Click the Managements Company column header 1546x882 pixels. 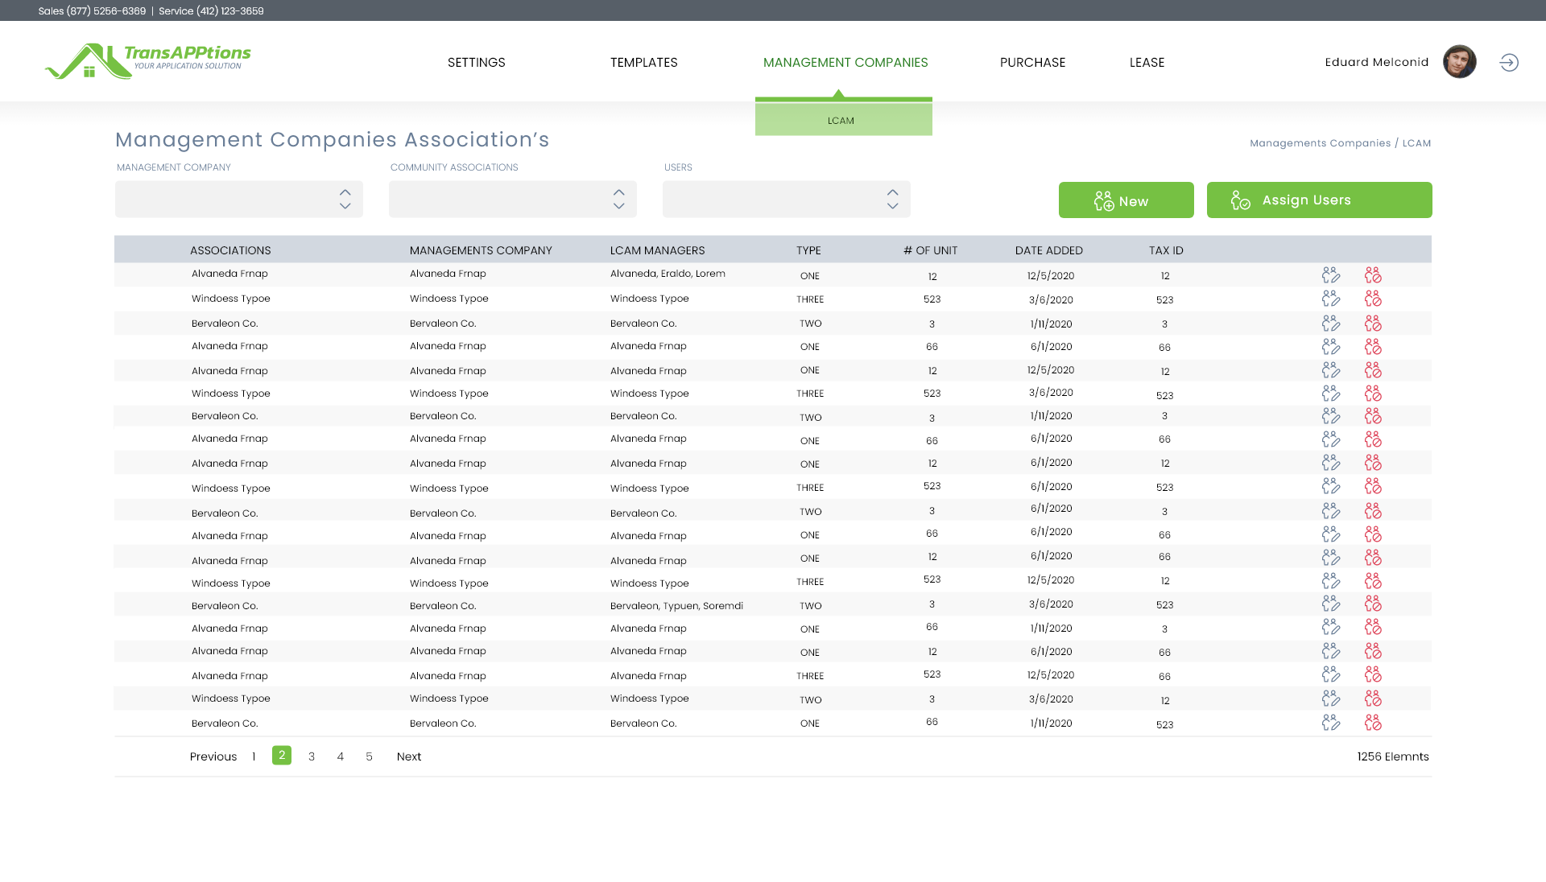click(x=481, y=250)
